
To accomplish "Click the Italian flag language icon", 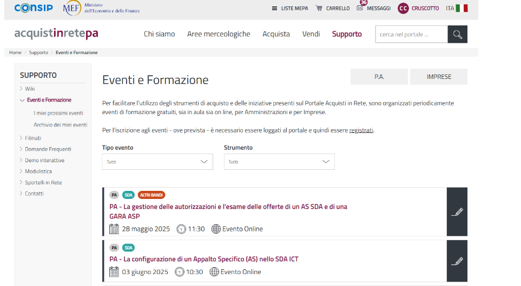I will [461, 8].
